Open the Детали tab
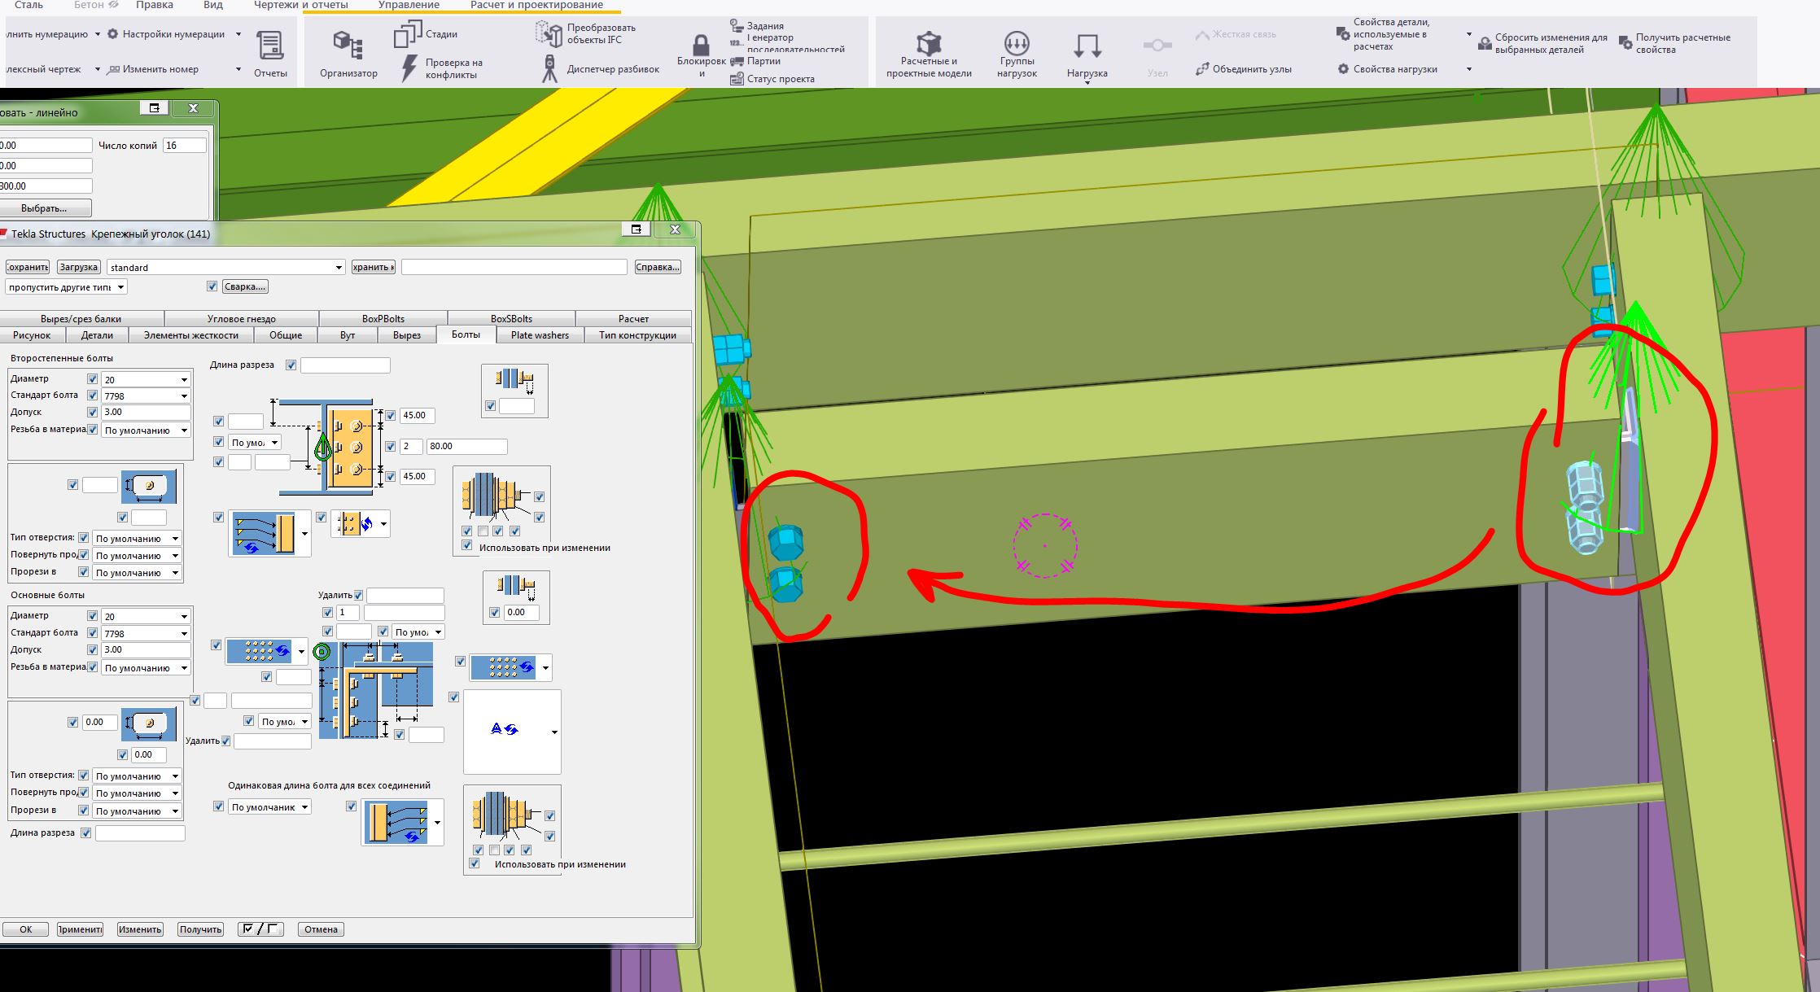This screenshot has width=1820, height=992. [97, 335]
